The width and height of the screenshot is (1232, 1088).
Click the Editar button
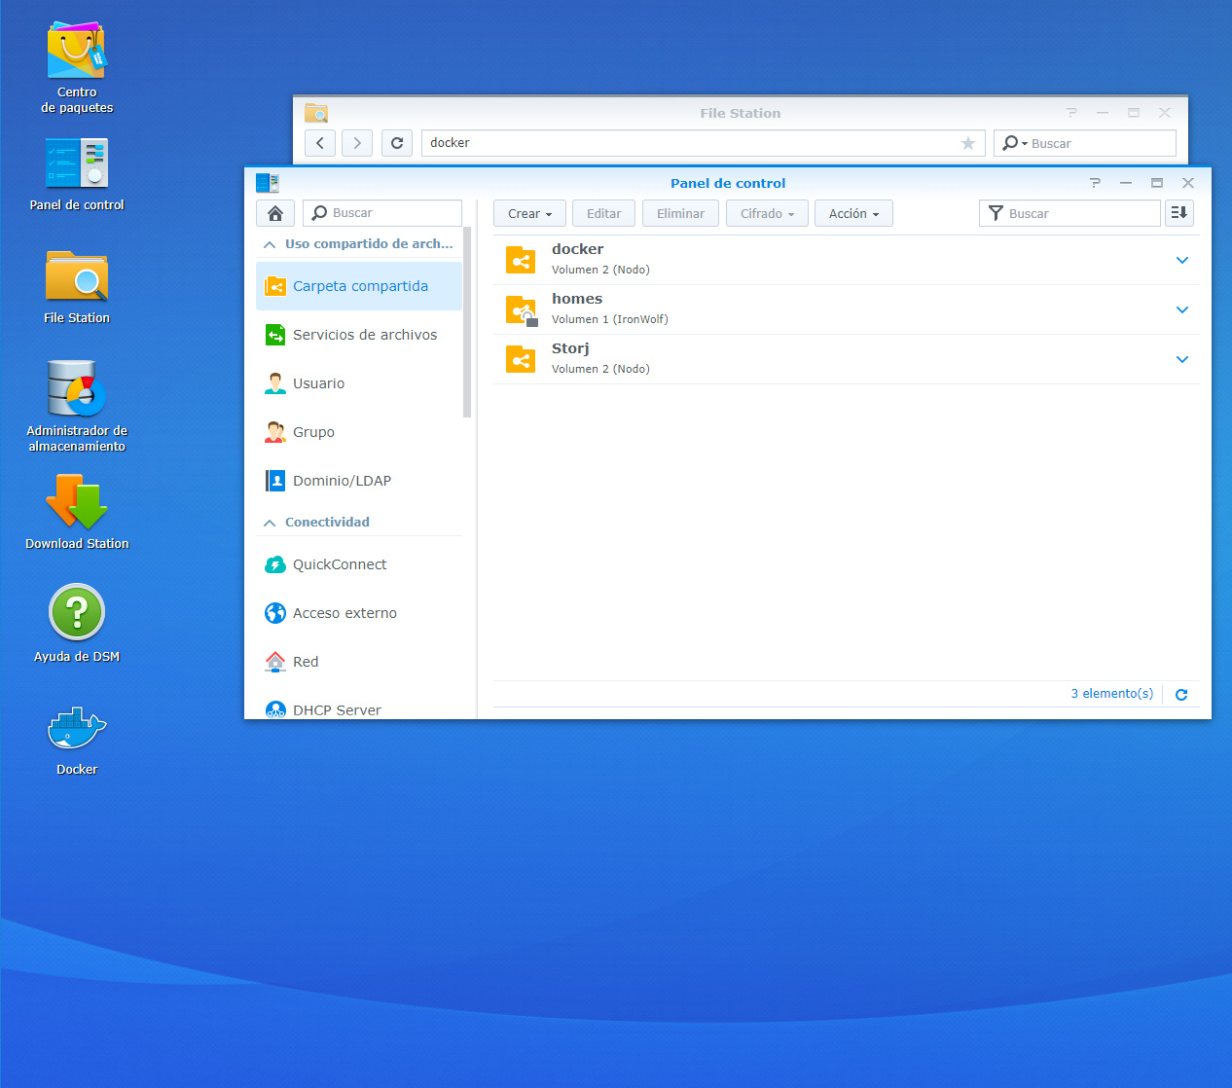coord(603,213)
